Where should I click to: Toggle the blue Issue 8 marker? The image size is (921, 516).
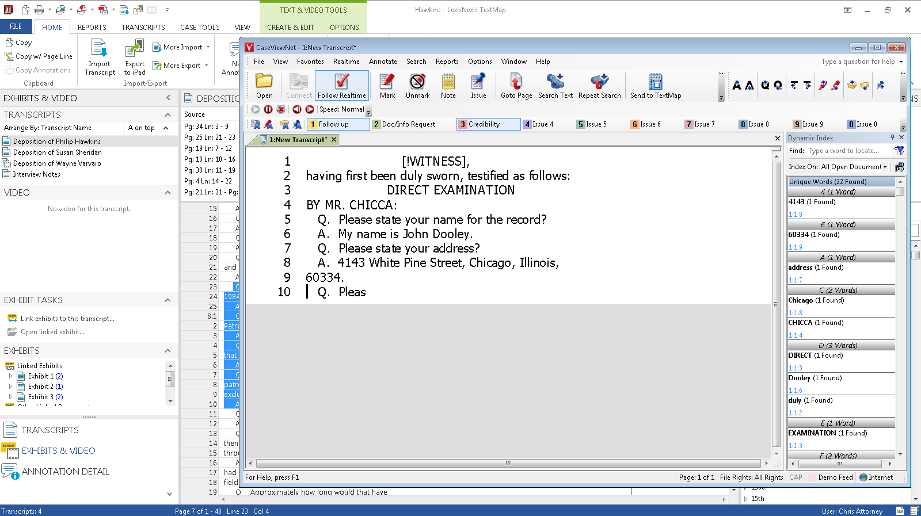[754, 124]
